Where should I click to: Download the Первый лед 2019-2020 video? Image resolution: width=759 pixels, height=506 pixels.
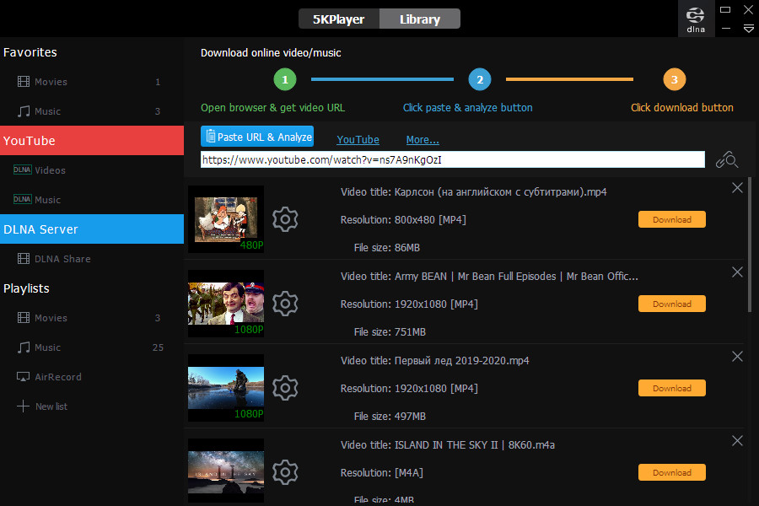click(672, 388)
